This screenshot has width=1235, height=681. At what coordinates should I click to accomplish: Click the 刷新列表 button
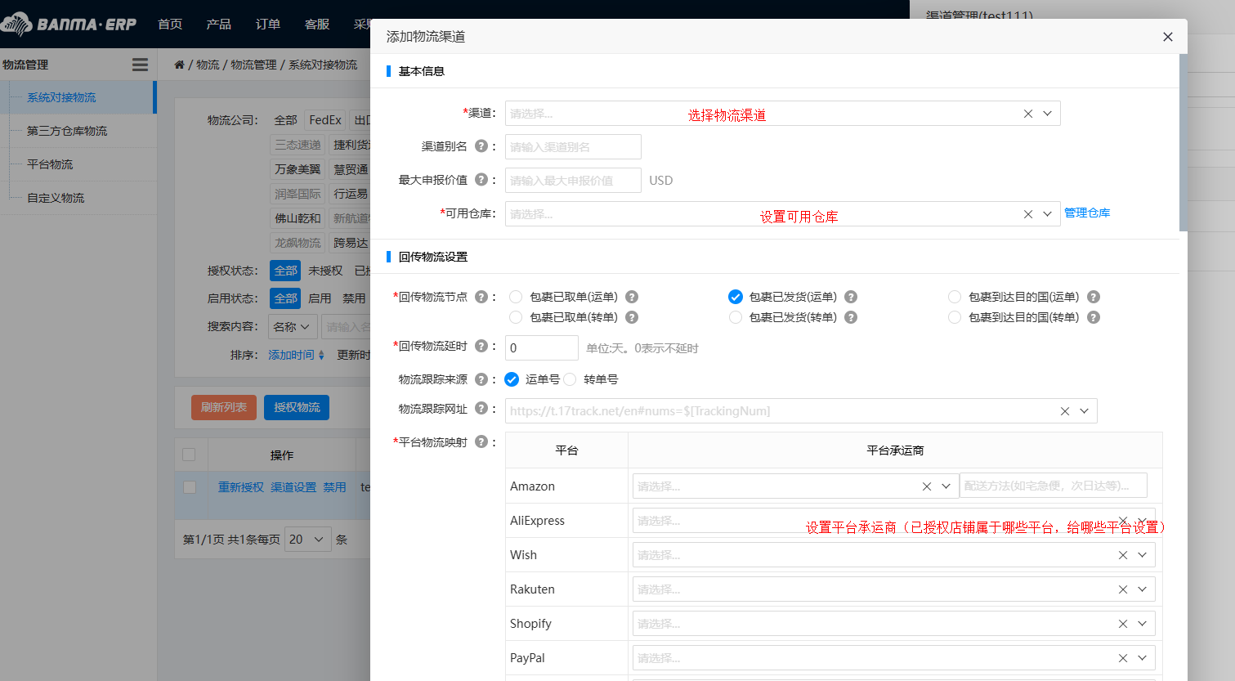click(x=224, y=407)
